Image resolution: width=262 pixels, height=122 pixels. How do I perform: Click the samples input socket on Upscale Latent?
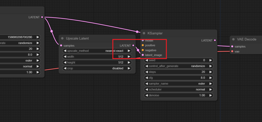(x=61, y=46)
